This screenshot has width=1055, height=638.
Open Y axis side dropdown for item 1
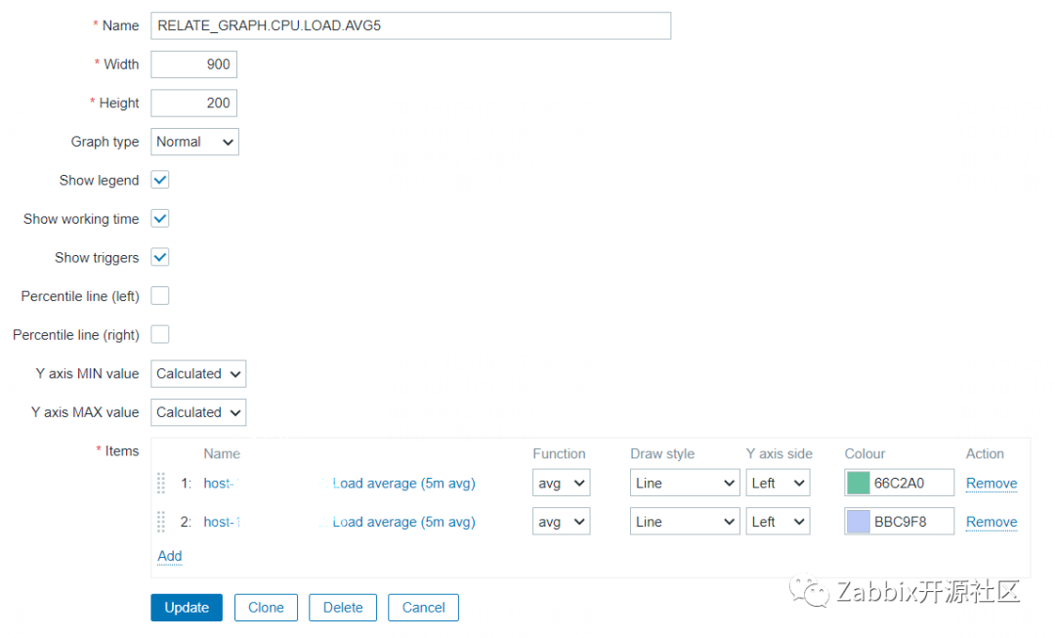click(x=778, y=483)
